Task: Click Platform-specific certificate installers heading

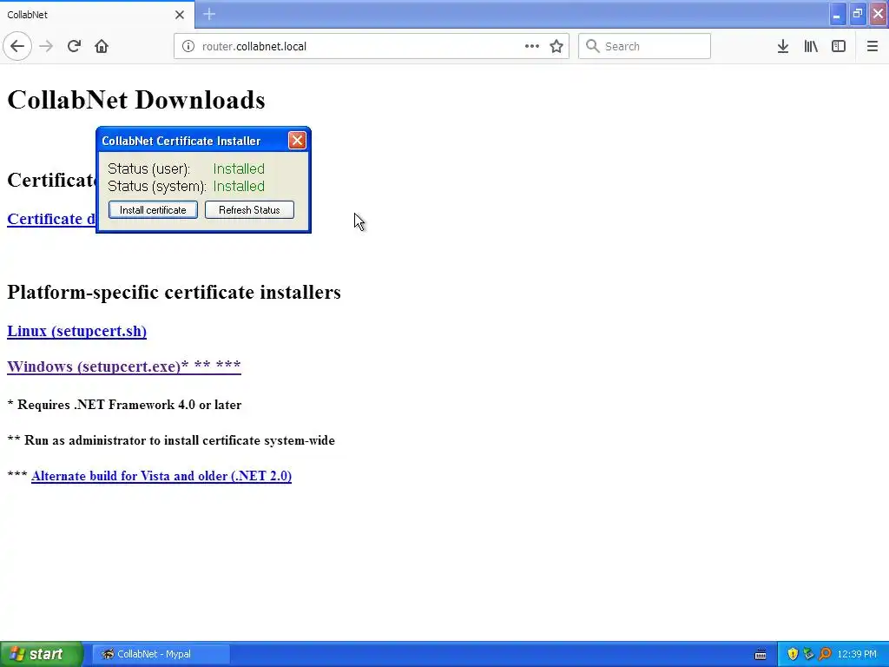Action: (174, 292)
